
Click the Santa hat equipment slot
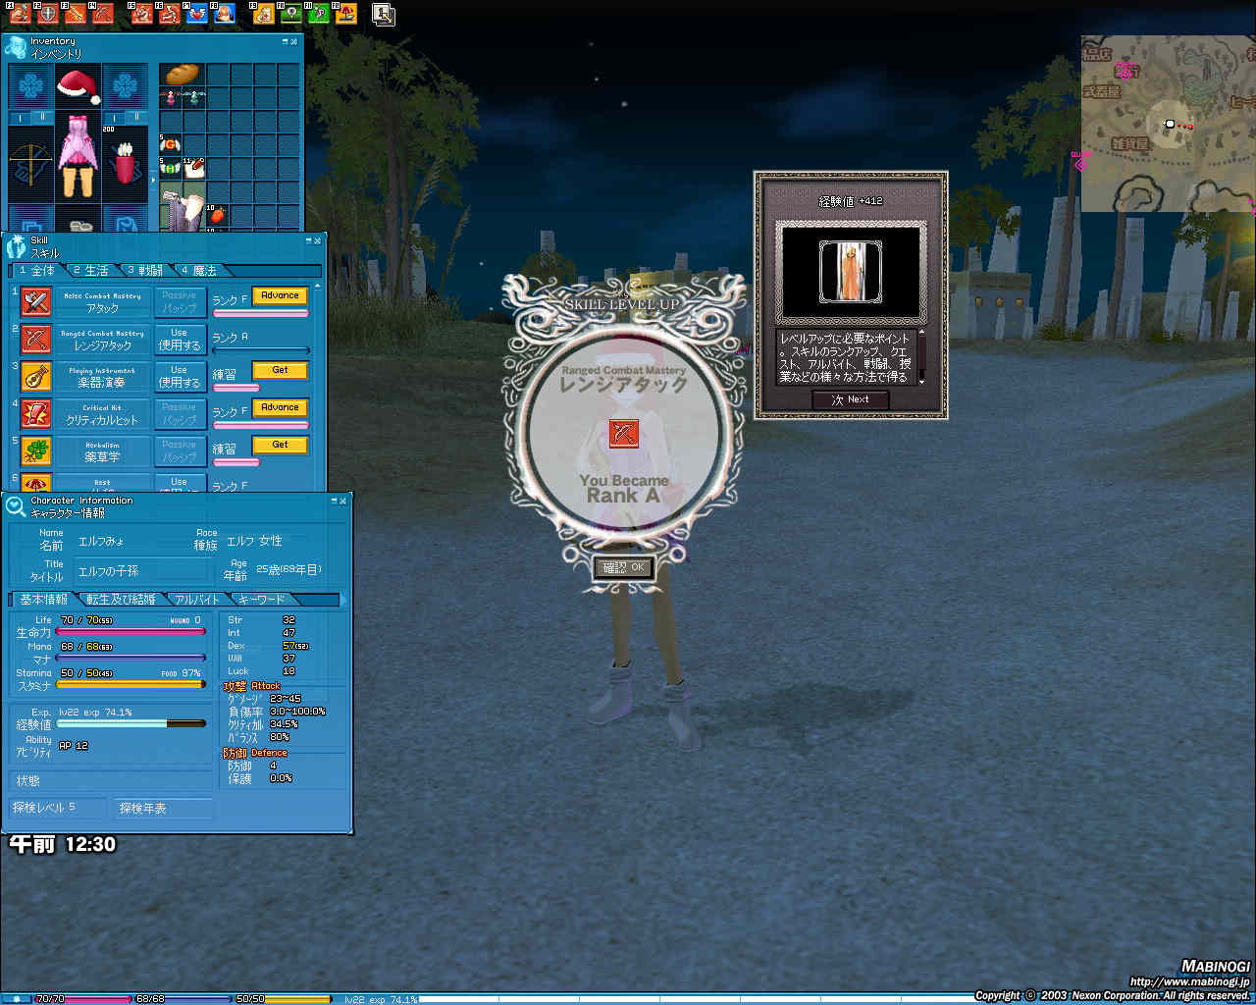78,86
